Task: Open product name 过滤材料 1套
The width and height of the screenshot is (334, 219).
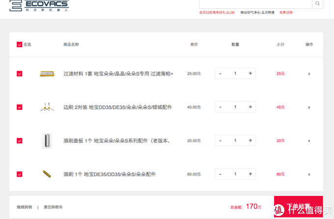Action: coord(118,74)
